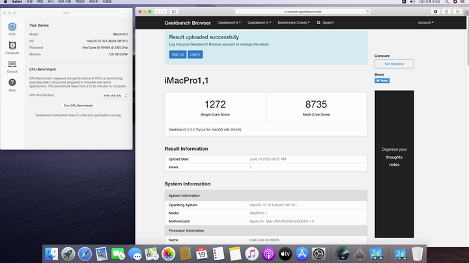Screen dimensions: 469x263
Task: Open Music from the Dock
Action: click(x=252, y=254)
